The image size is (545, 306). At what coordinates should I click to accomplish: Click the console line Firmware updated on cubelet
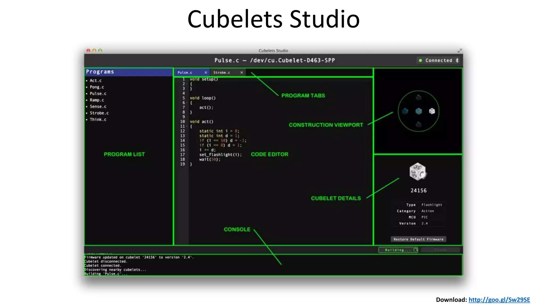(x=139, y=257)
